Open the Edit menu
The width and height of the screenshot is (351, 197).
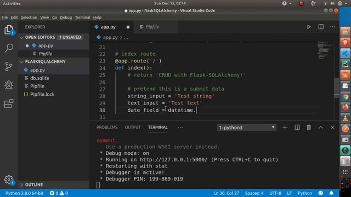[x=14, y=18]
